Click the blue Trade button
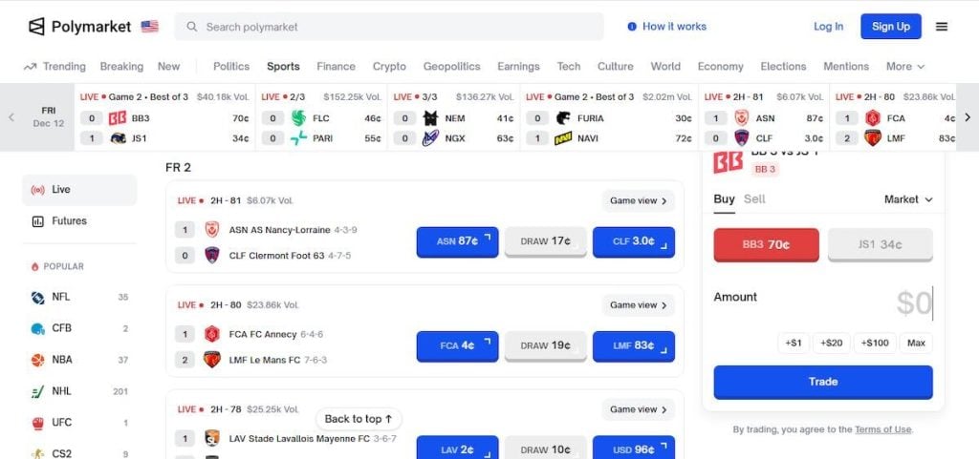 click(823, 382)
